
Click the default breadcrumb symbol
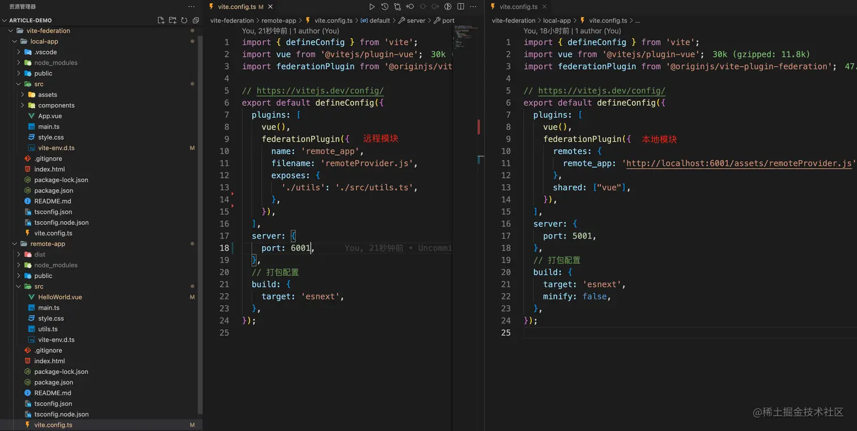375,20
